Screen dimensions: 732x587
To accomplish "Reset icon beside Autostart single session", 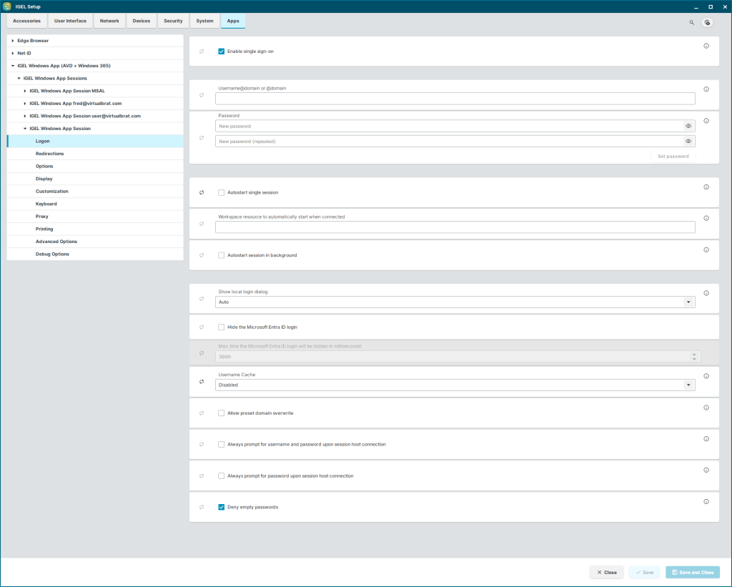I will tap(202, 192).
